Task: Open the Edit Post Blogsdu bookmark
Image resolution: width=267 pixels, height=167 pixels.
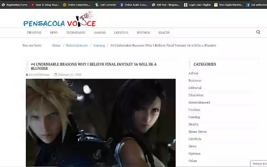Action: click(166, 5)
